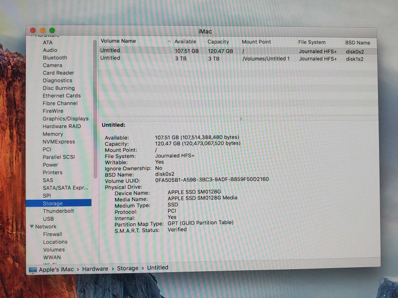
Task: Open Thunderbolt information
Action: (58, 211)
